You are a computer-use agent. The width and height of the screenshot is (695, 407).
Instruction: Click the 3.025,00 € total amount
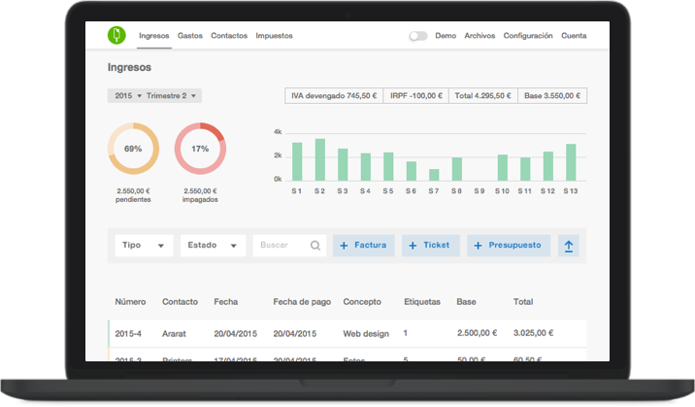[533, 333]
